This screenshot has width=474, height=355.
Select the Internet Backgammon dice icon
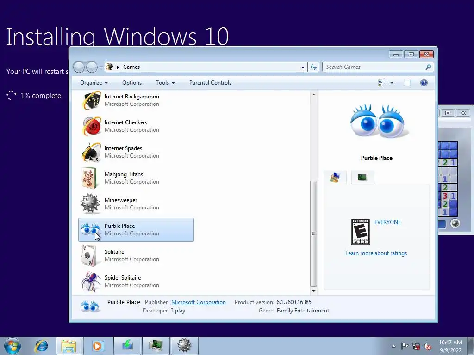click(92, 100)
